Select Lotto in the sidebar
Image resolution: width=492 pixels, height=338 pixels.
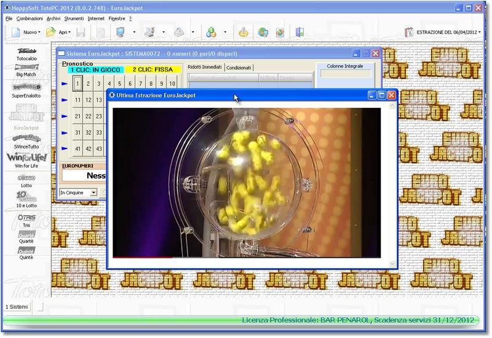click(x=26, y=181)
